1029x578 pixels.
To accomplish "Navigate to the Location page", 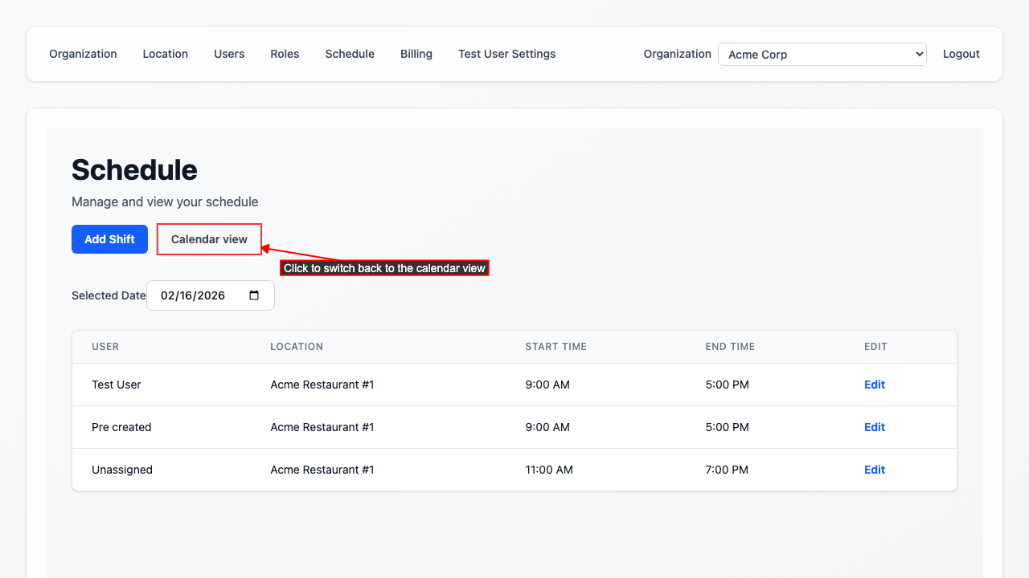I will 166,54.
